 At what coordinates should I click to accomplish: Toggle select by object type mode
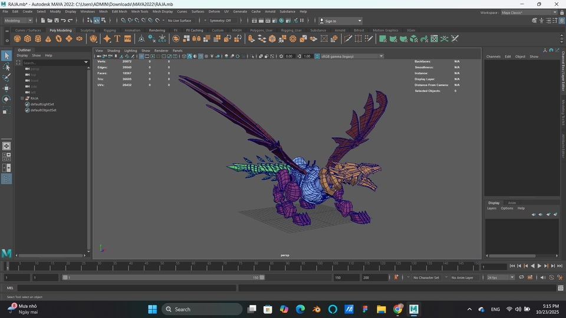tap(97, 21)
